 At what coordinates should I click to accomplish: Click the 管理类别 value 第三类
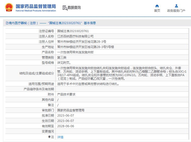coord(62,58)
